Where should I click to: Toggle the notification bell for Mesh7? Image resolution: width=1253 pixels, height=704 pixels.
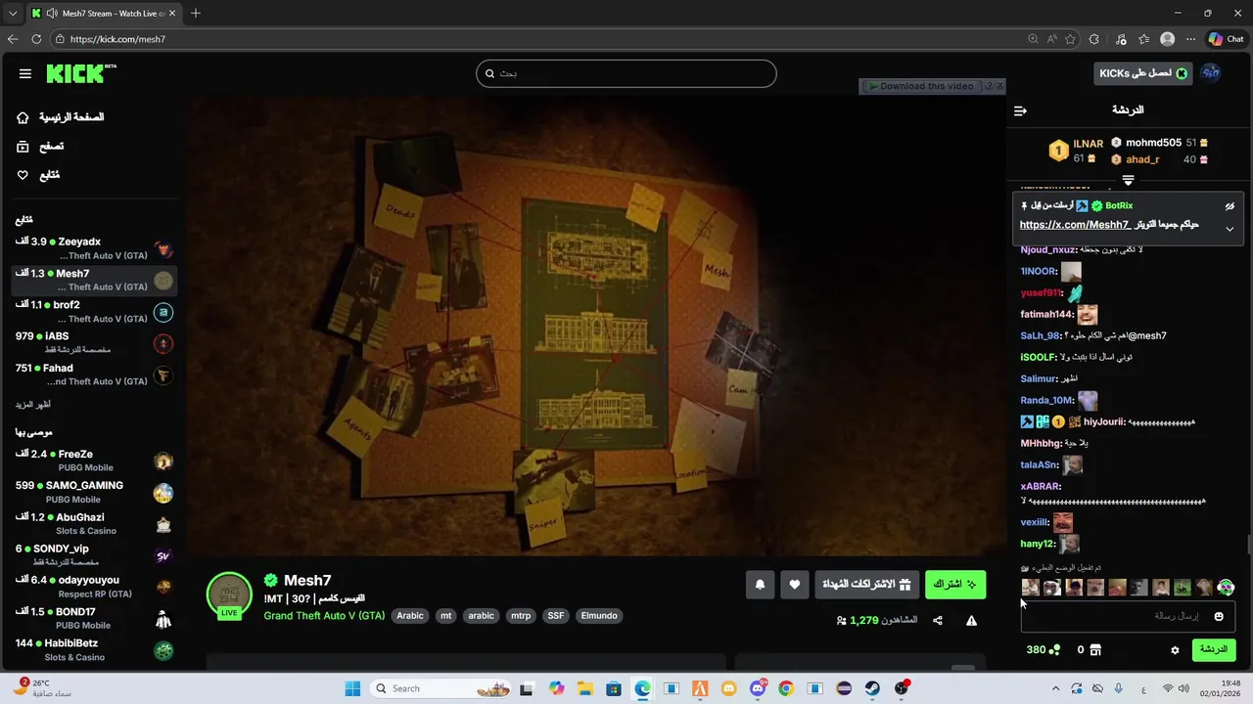coord(760,585)
